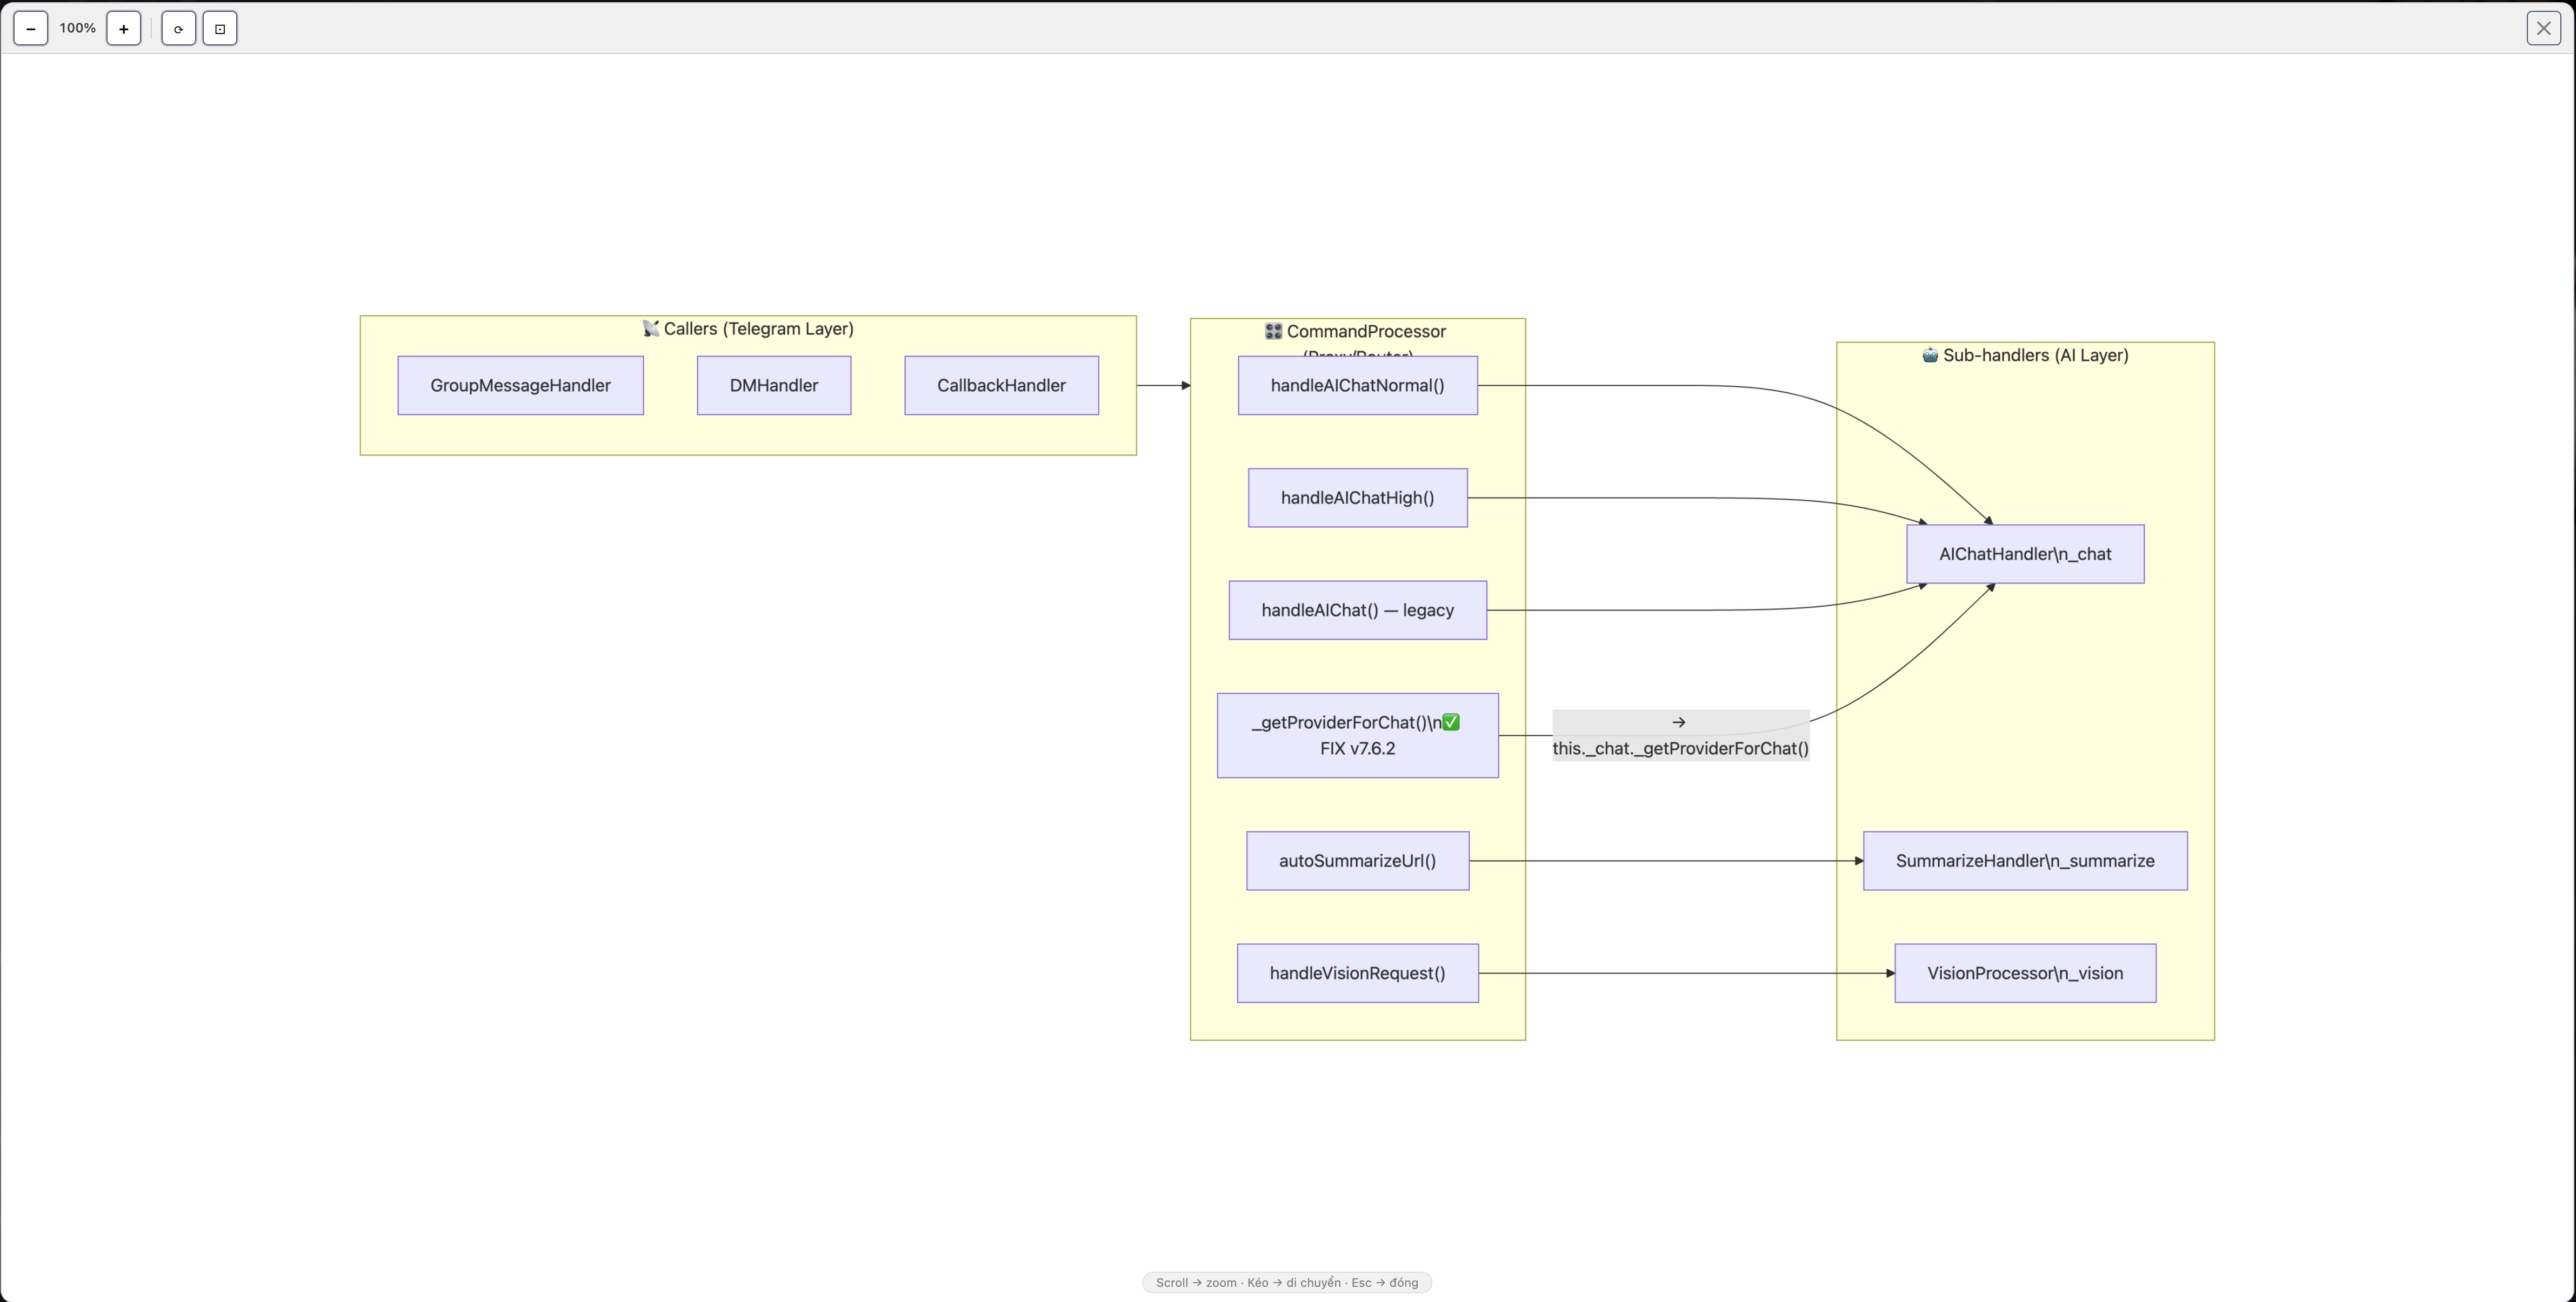Click the VisionProcessor _vision node
The height and width of the screenshot is (1302, 2576).
(2025, 973)
